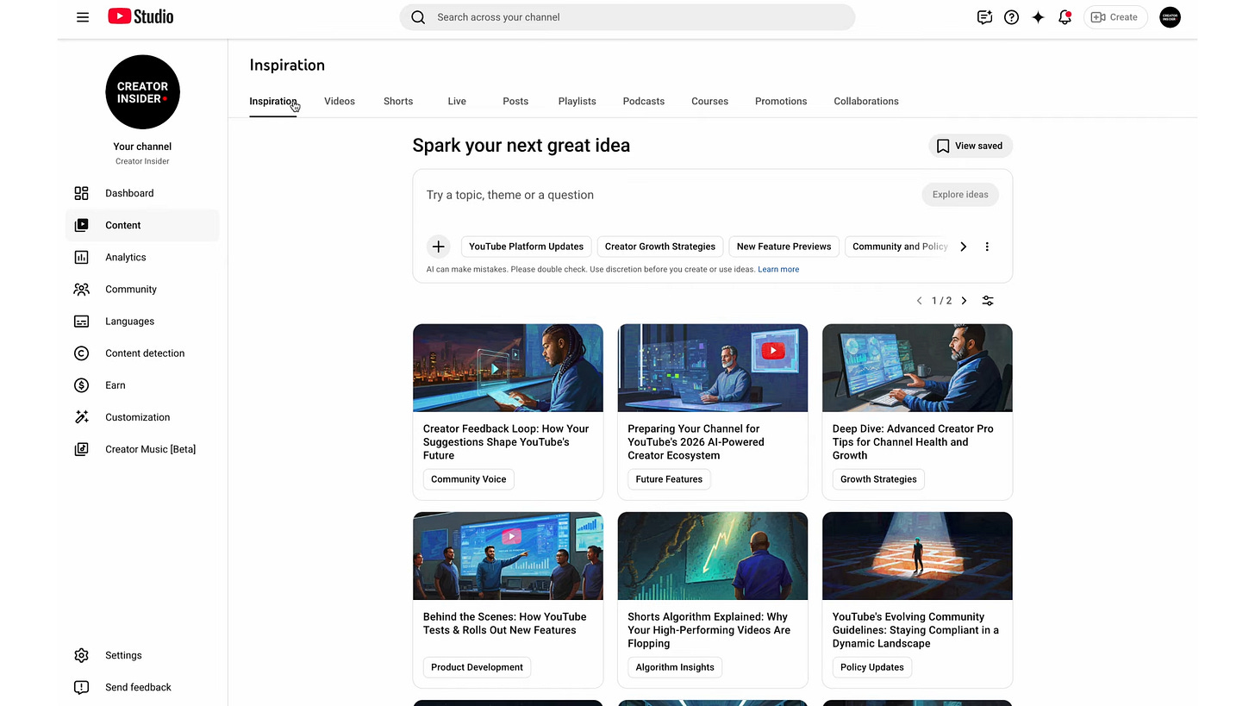Open the help question mark icon

click(1012, 17)
